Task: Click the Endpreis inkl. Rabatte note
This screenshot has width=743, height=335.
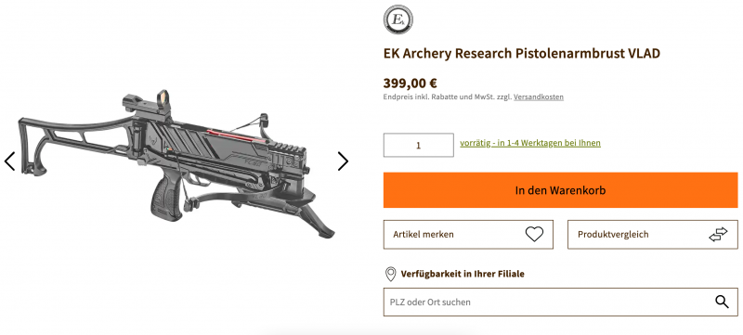Action: [448, 97]
